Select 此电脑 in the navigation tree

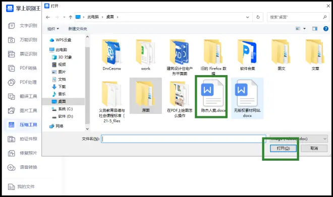[x=58, y=49]
